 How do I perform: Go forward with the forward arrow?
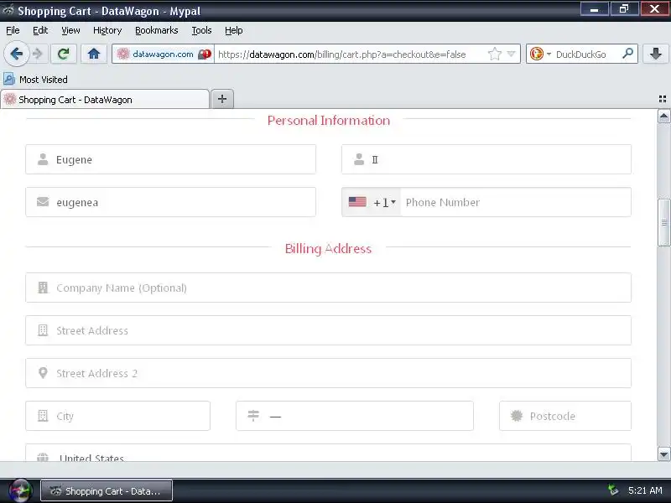coord(38,54)
